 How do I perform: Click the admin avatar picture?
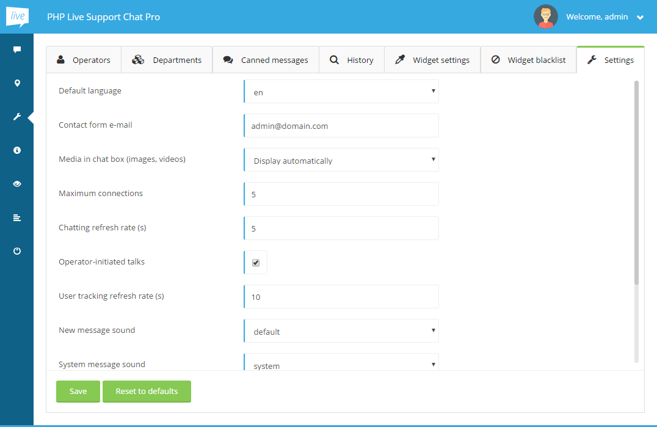point(545,16)
